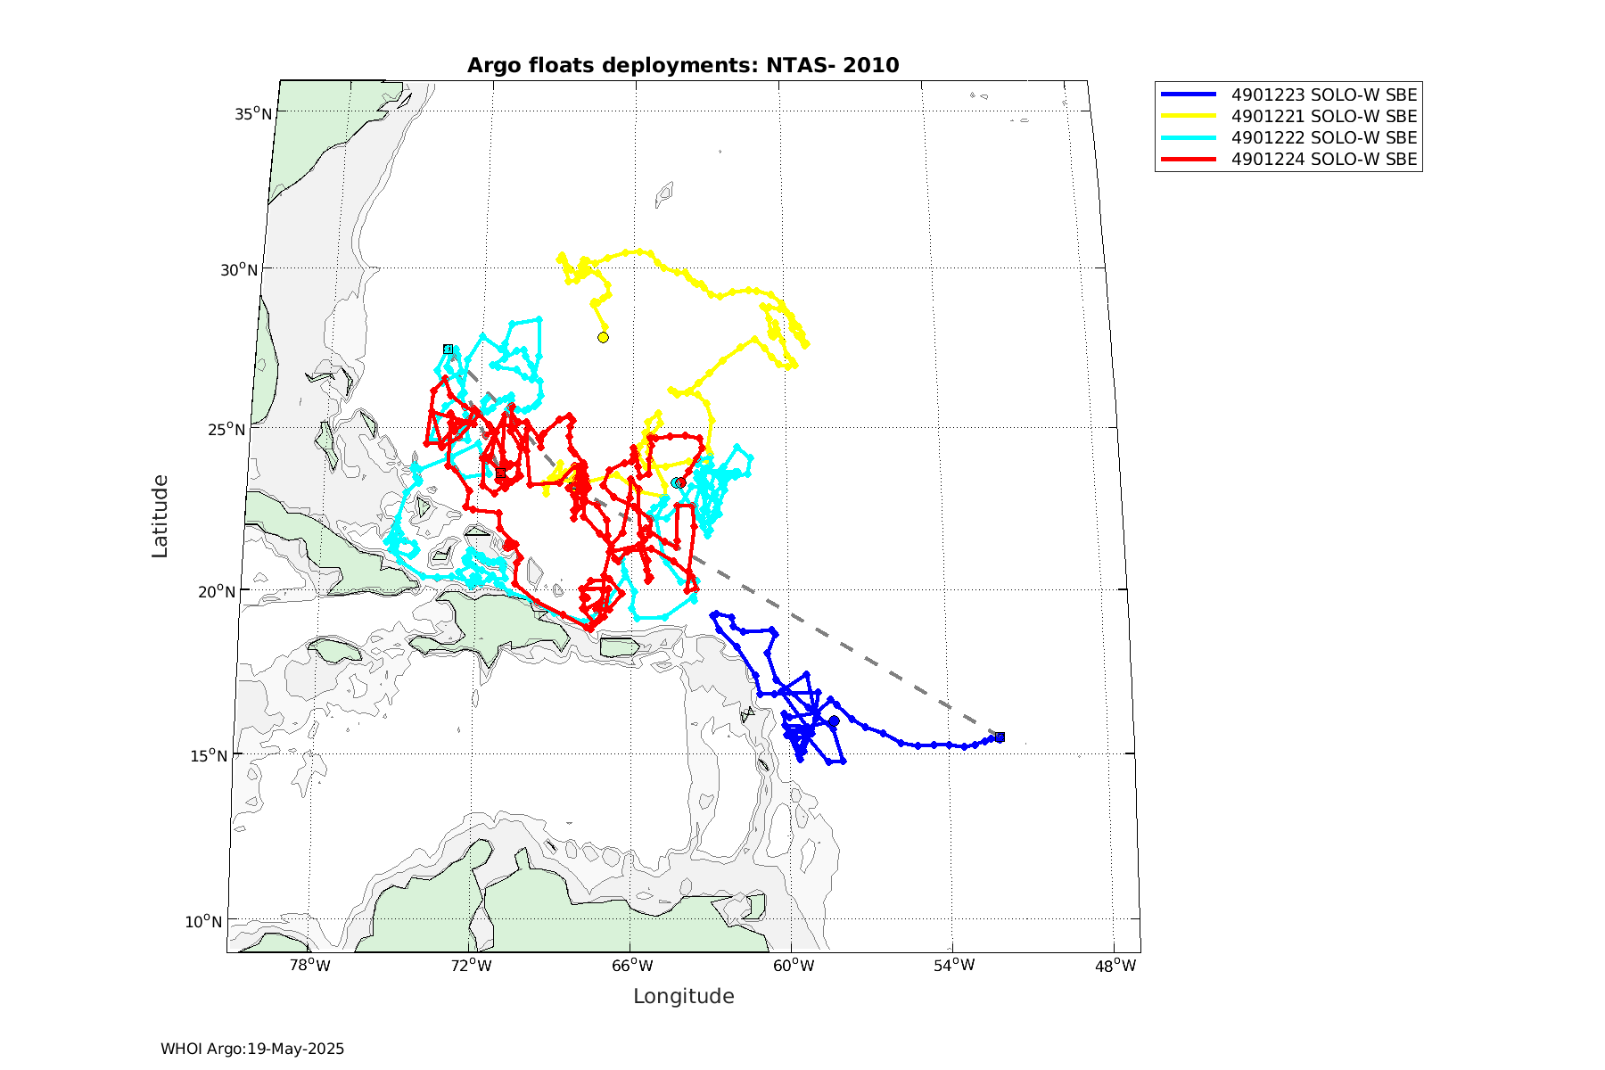Click the 78°W longitude tick label
Screen dimensions: 1605x1070
pyautogui.click(x=309, y=966)
